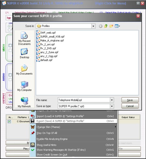Toggle the upper VIDEO section checkbox

[10, 45]
